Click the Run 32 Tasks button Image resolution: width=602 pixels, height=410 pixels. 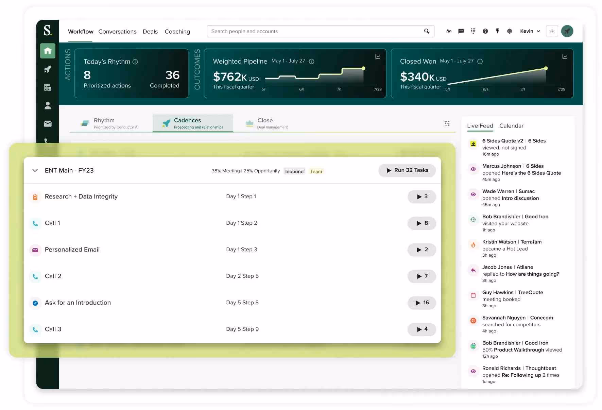(x=407, y=170)
